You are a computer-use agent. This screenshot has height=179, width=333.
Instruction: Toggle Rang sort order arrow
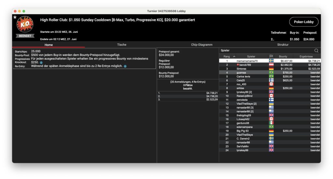click(234, 56)
